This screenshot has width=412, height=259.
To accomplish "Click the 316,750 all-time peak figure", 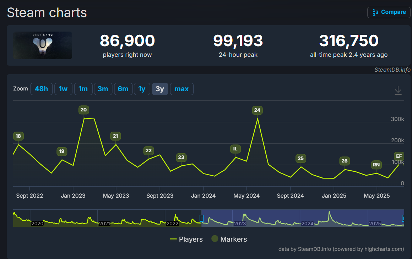I will pos(349,41).
